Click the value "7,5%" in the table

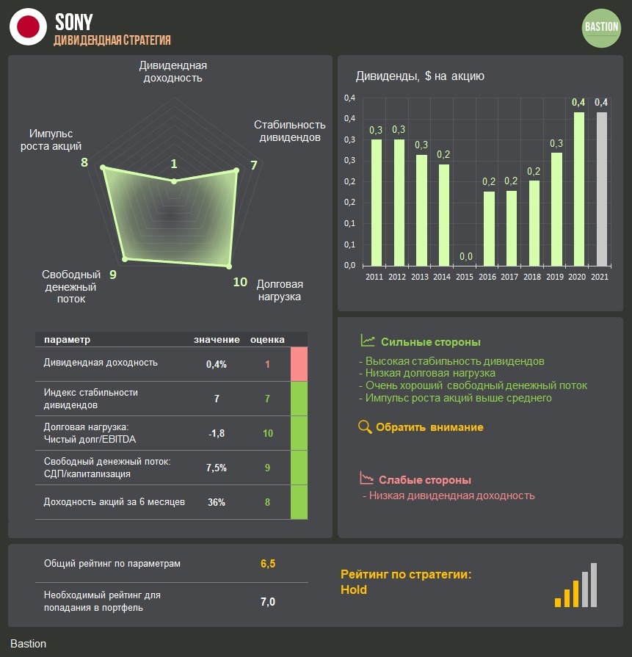217,468
